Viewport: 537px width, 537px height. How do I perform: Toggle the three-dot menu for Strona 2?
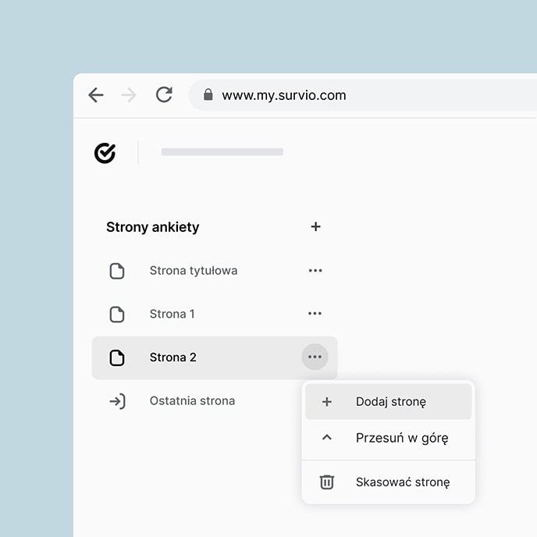[315, 357]
